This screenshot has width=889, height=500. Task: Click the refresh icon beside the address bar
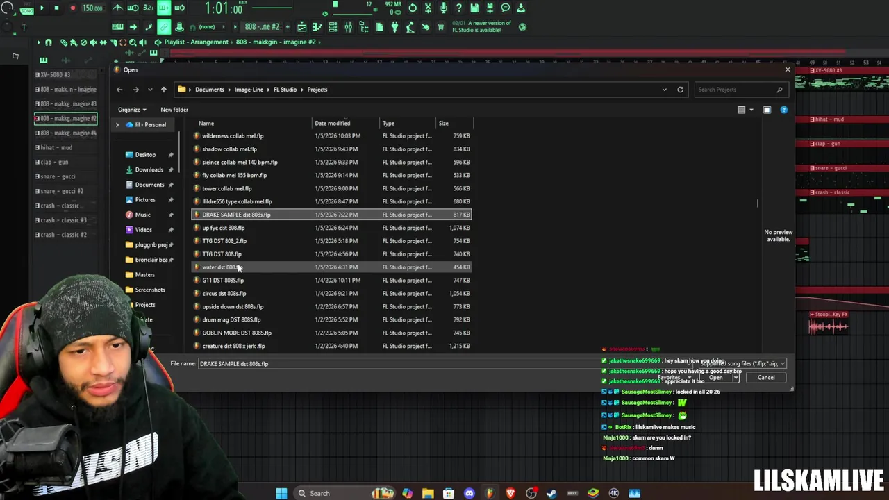680,90
